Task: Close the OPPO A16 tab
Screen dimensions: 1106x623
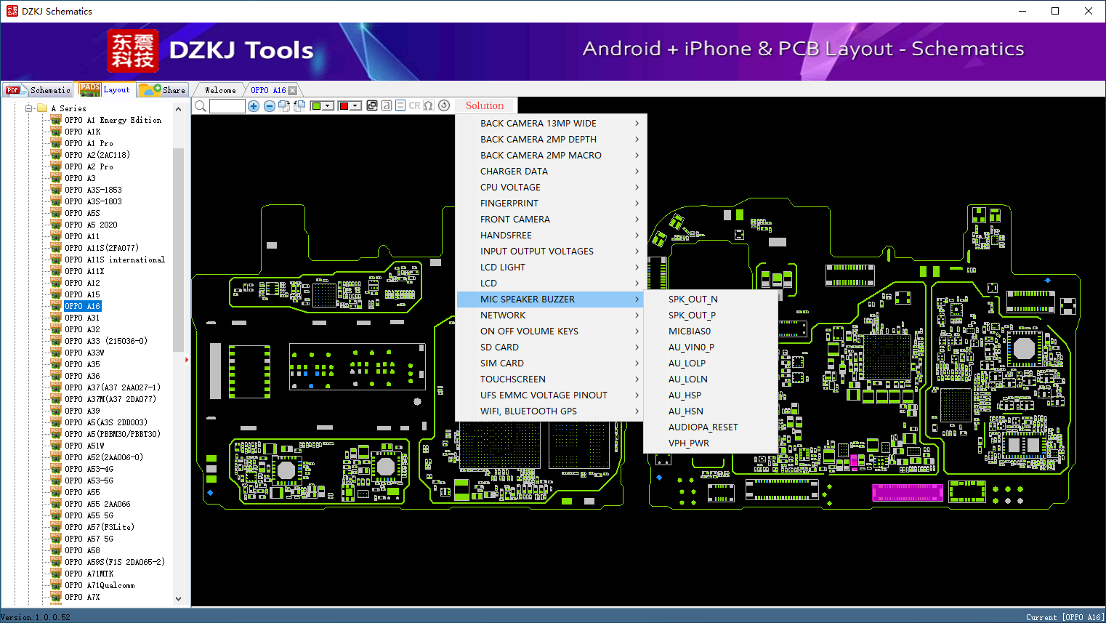Action: tap(293, 90)
